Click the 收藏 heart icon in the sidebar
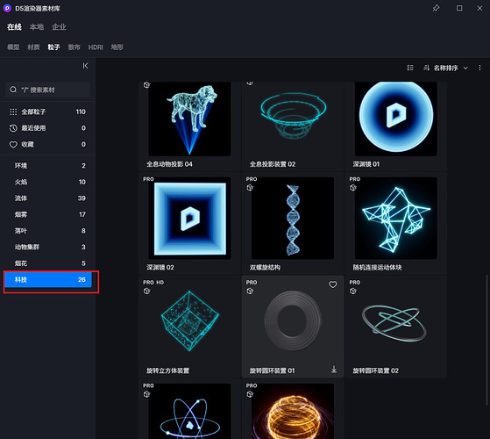This screenshot has width=490, height=439. tap(13, 144)
